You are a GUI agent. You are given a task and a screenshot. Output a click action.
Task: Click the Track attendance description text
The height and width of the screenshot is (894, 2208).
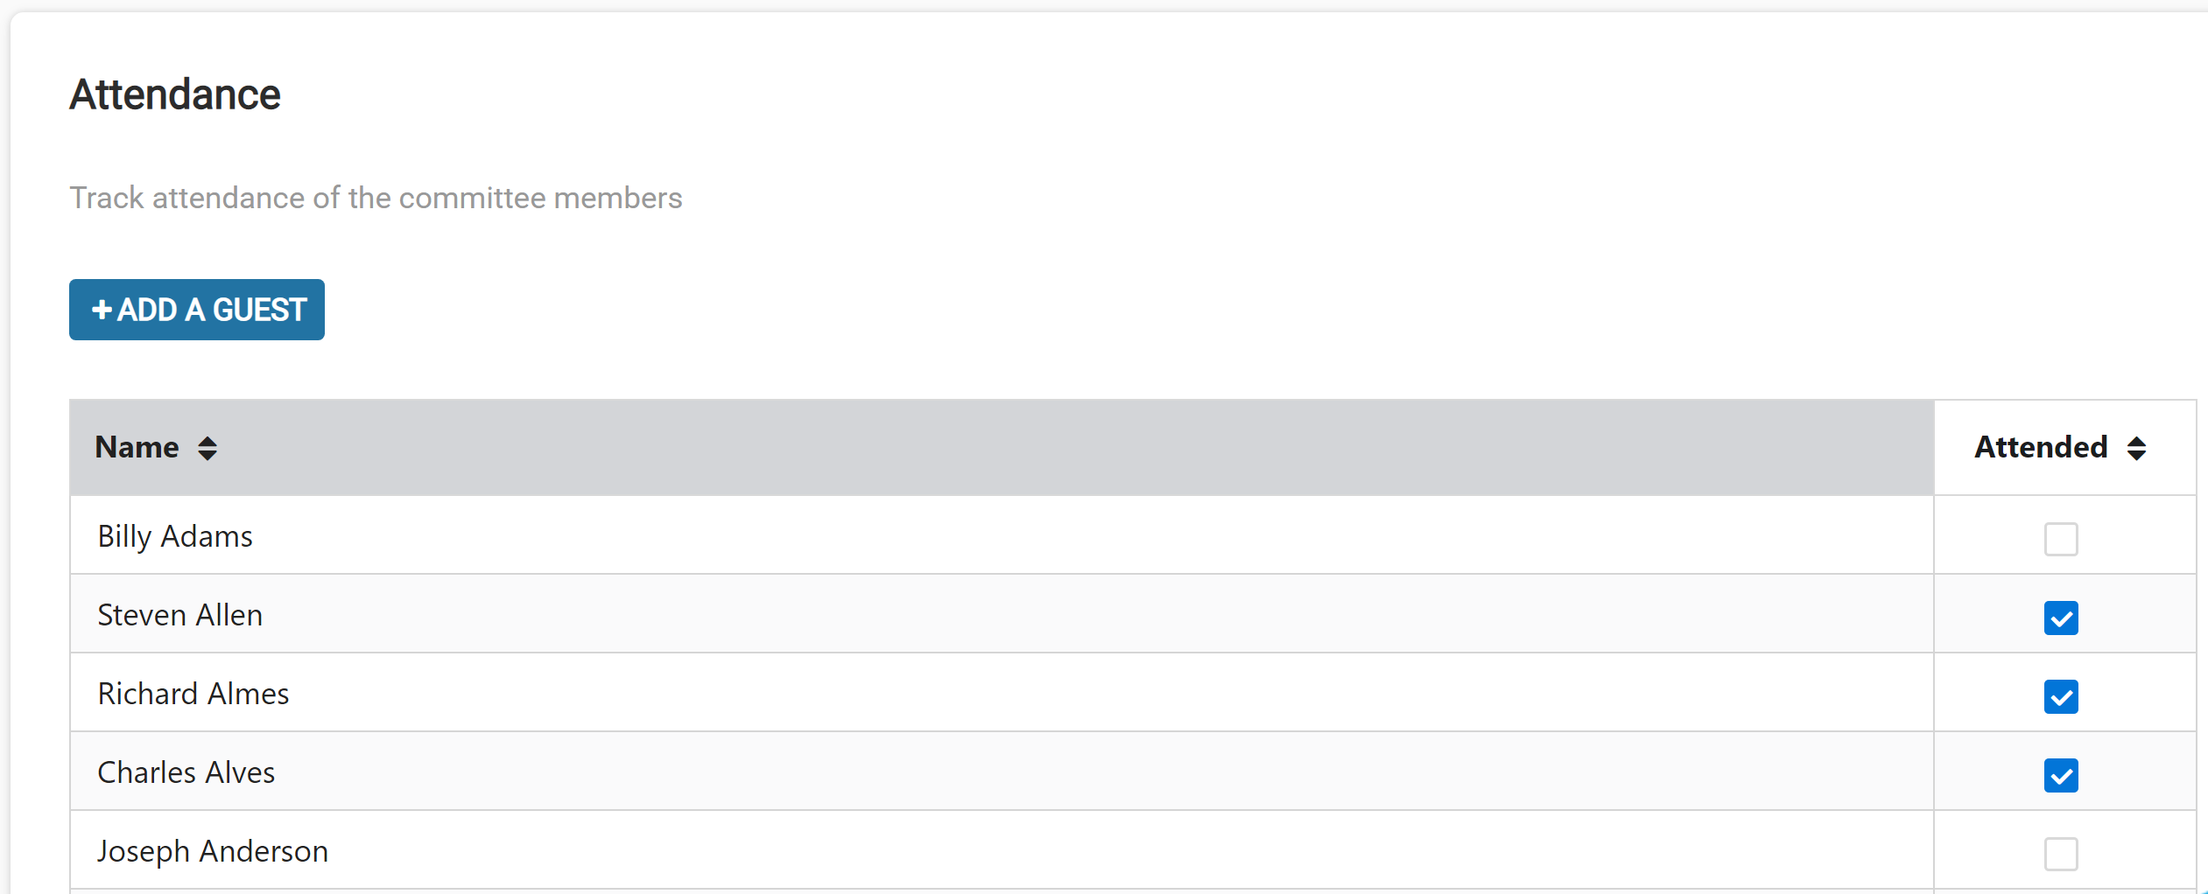pos(376,199)
